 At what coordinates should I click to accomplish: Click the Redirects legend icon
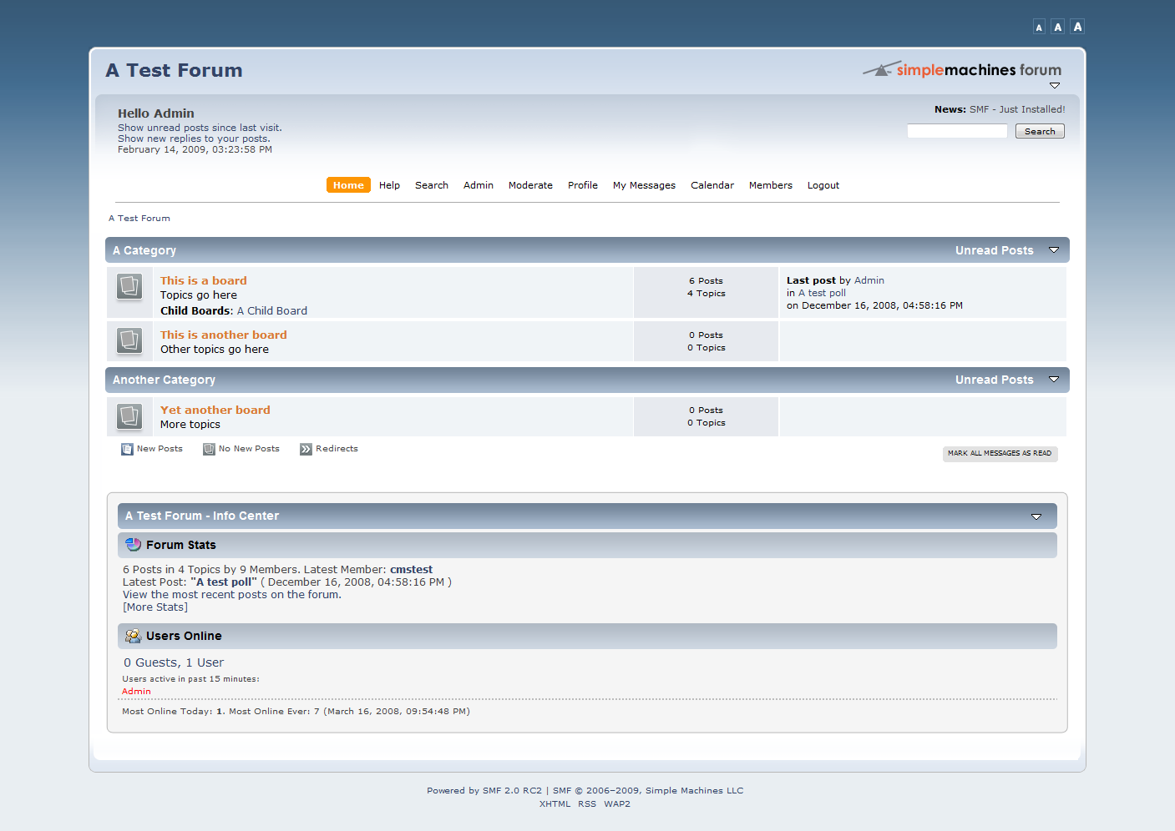(x=304, y=448)
